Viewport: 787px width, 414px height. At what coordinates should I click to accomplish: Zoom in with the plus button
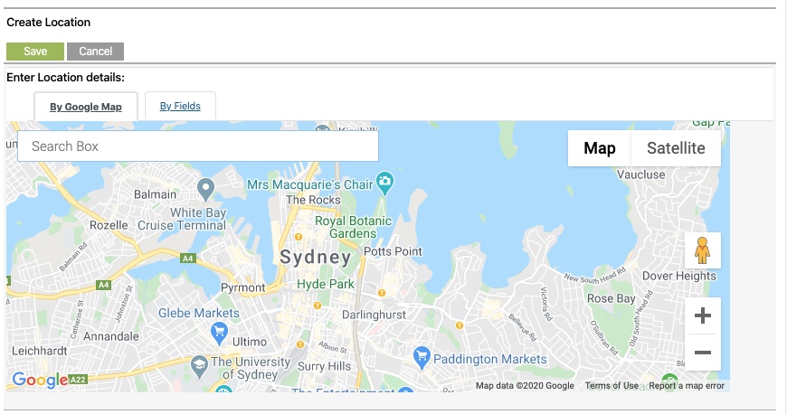click(x=702, y=315)
